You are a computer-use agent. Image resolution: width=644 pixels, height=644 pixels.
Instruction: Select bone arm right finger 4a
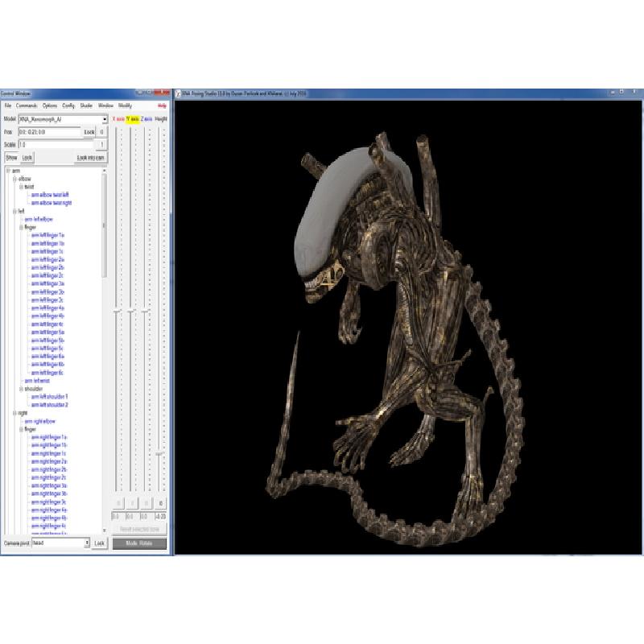pyautogui.click(x=49, y=510)
